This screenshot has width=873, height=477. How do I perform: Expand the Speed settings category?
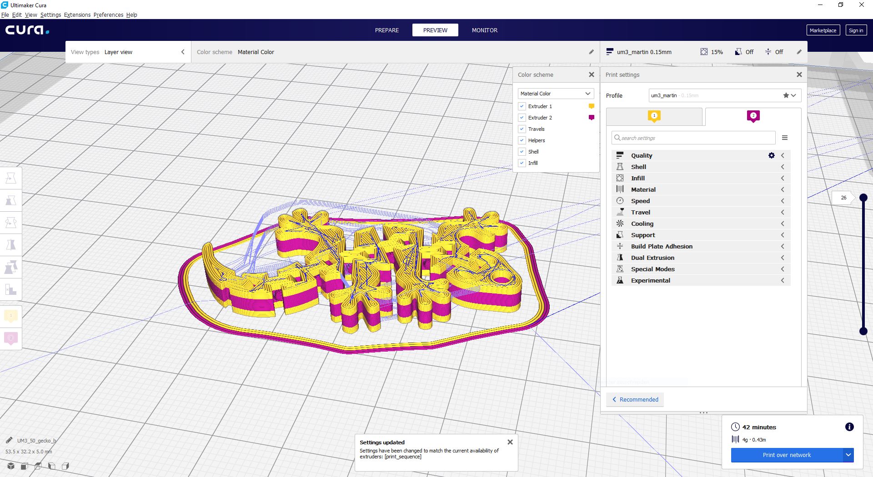tap(701, 201)
